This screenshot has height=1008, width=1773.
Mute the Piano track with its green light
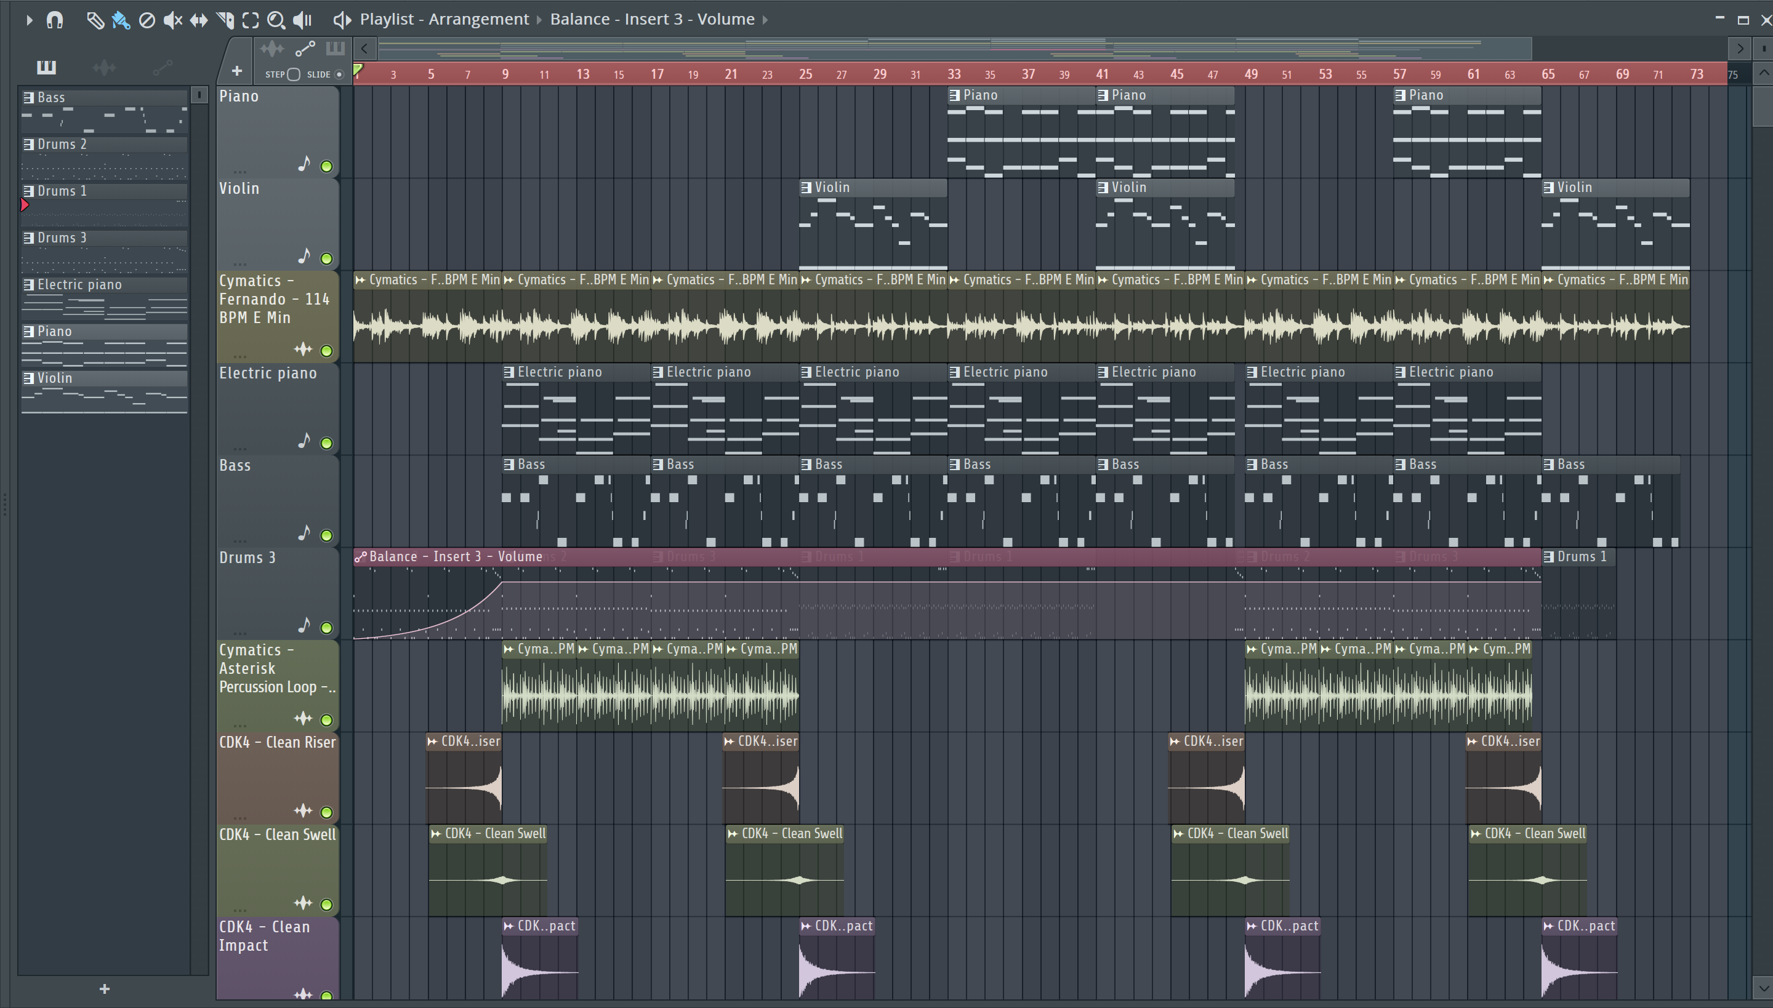pos(326,166)
